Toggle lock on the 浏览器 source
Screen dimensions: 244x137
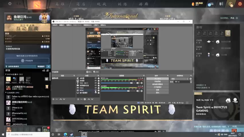(x=99, y=78)
